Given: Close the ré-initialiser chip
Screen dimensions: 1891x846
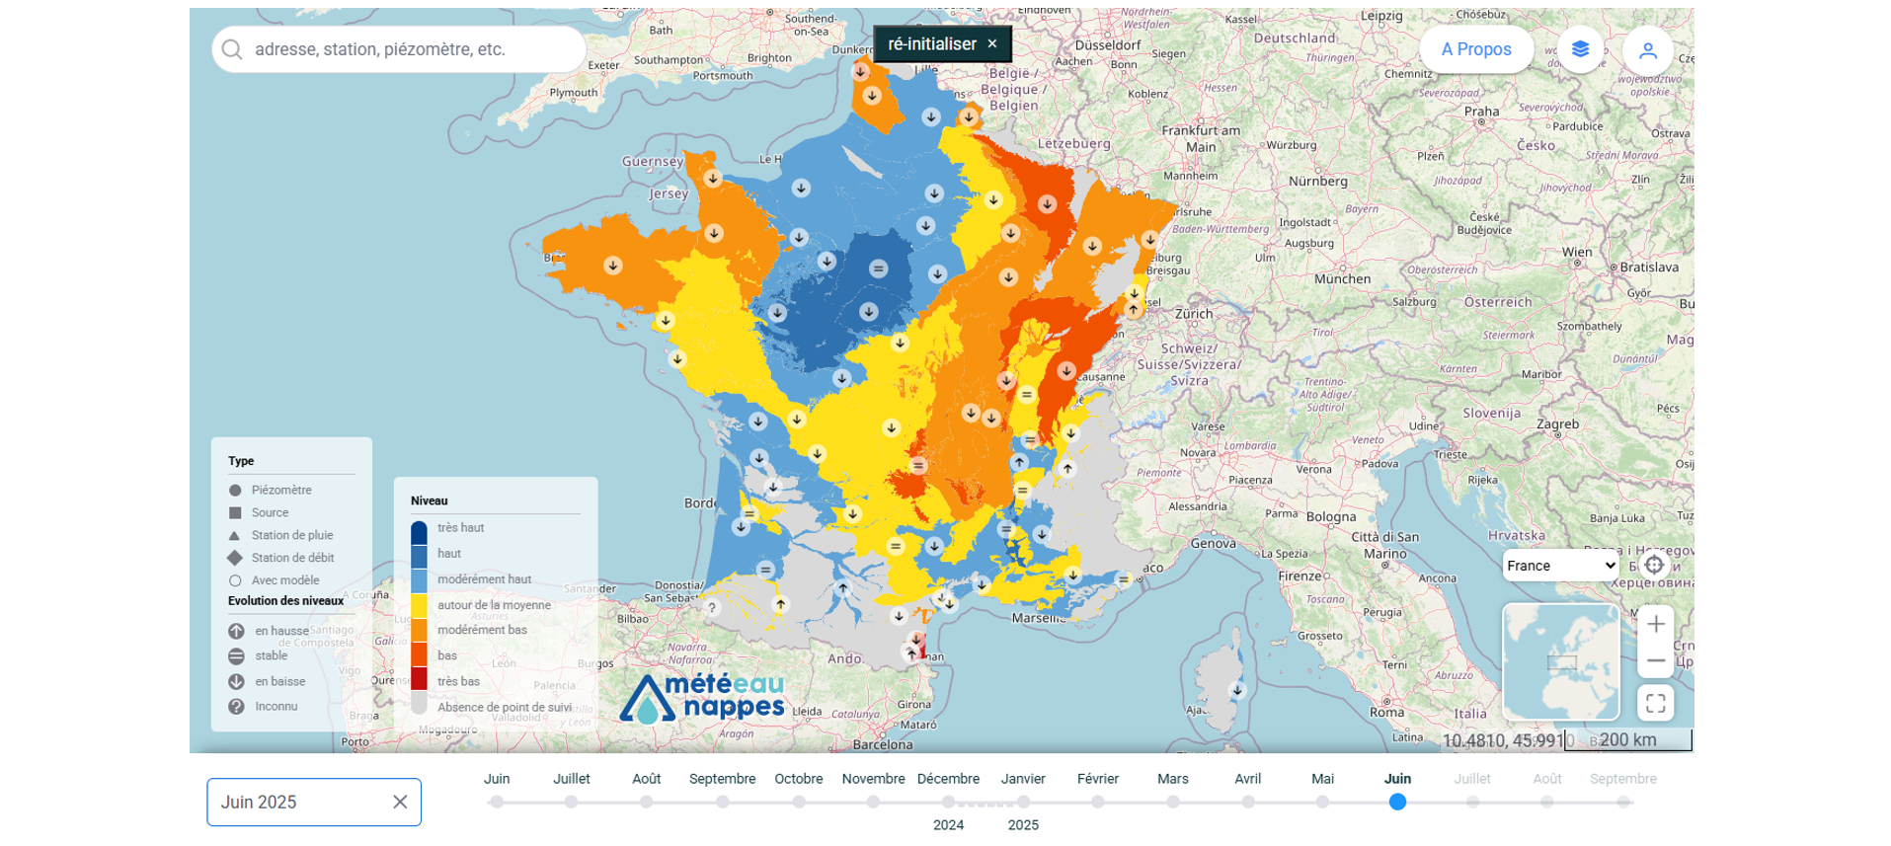Looking at the screenshot, I should coord(992,43).
